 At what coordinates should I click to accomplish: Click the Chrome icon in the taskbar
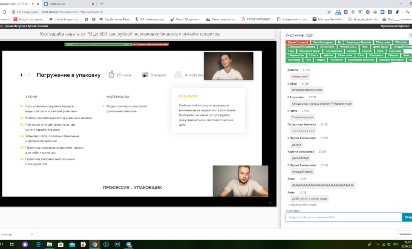(x=95, y=244)
